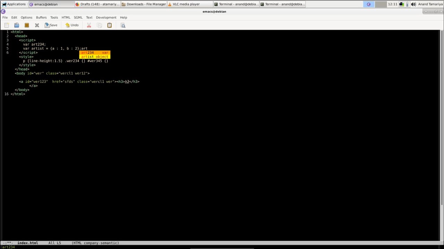444x249 pixels.
Task: Click the <h3> tag in anchor line
Action: [121, 82]
